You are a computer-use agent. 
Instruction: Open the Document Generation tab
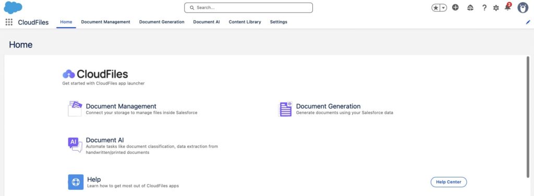(162, 22)
